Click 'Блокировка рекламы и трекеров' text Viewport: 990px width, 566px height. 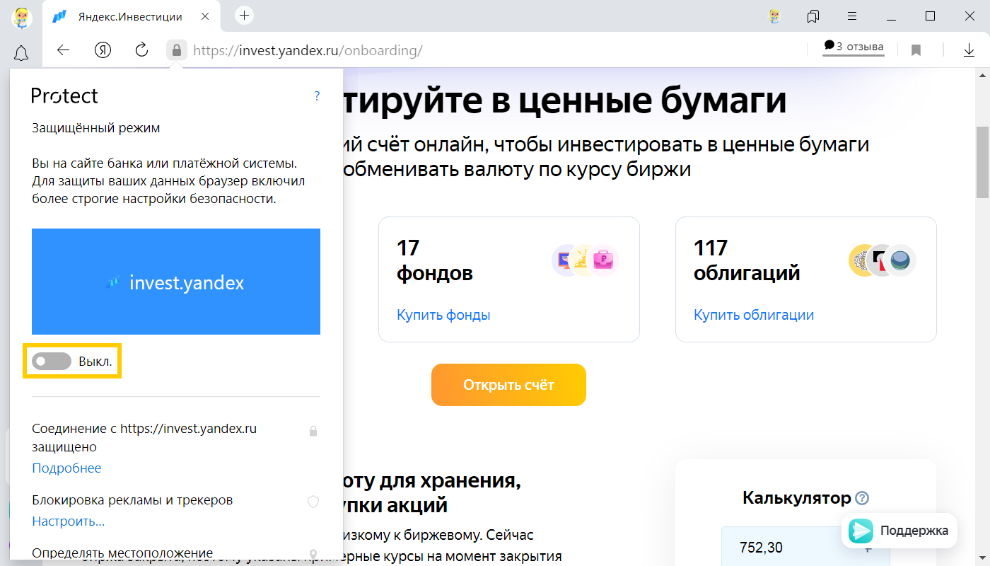132,500
